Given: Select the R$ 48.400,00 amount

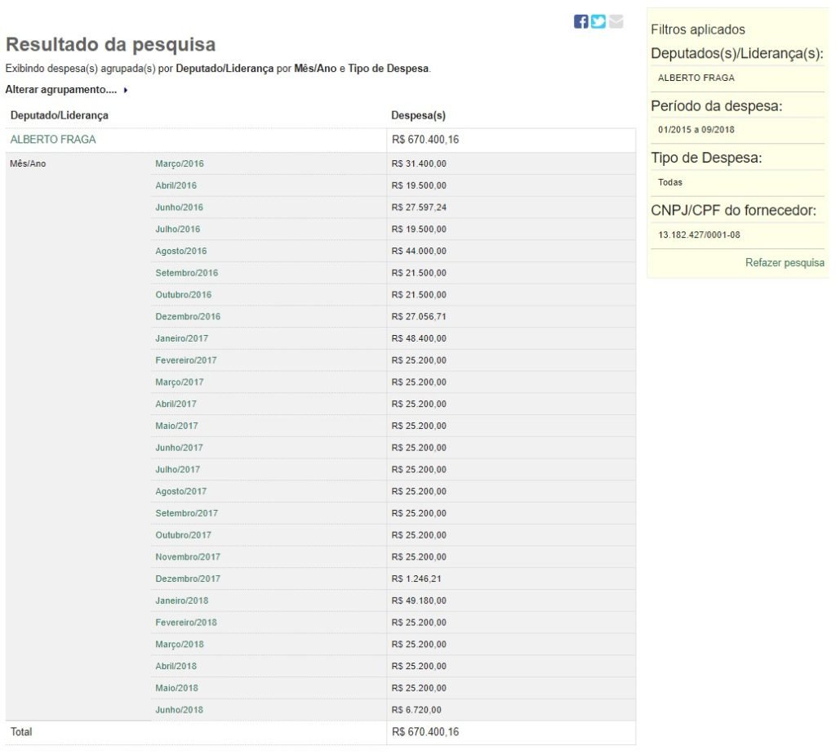Looking at the screenshot, I should click(419, 338).
